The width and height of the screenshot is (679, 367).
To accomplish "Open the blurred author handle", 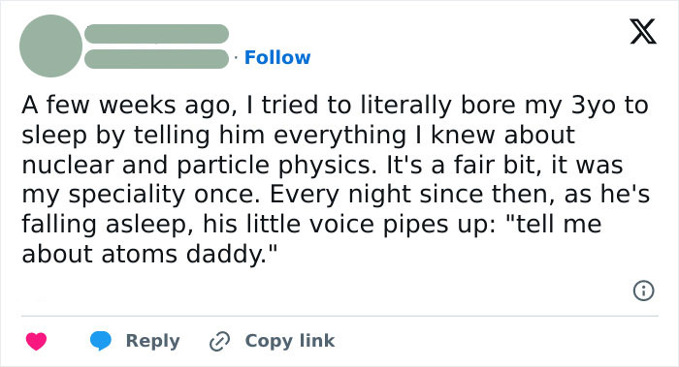I will [157, 59].
